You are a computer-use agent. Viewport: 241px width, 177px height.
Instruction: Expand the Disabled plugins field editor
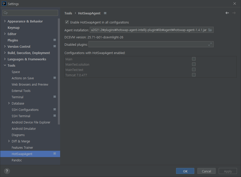coord(210,44)
